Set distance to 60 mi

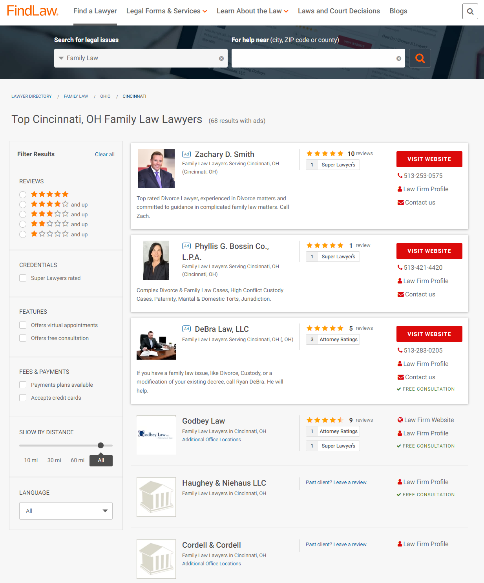pos(78,460)
